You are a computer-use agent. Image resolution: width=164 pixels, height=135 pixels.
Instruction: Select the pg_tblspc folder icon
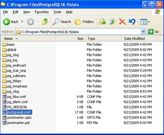(x=4, y=81)
